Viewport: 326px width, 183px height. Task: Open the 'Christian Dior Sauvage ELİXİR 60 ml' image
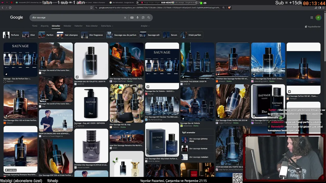[x=91, y=146]
